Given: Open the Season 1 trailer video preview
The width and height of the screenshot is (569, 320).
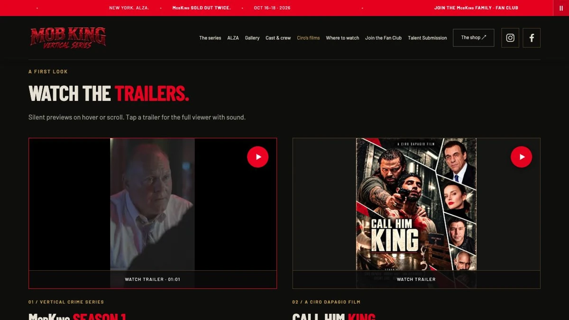Looking at the screenshot, I should [153, 204].
